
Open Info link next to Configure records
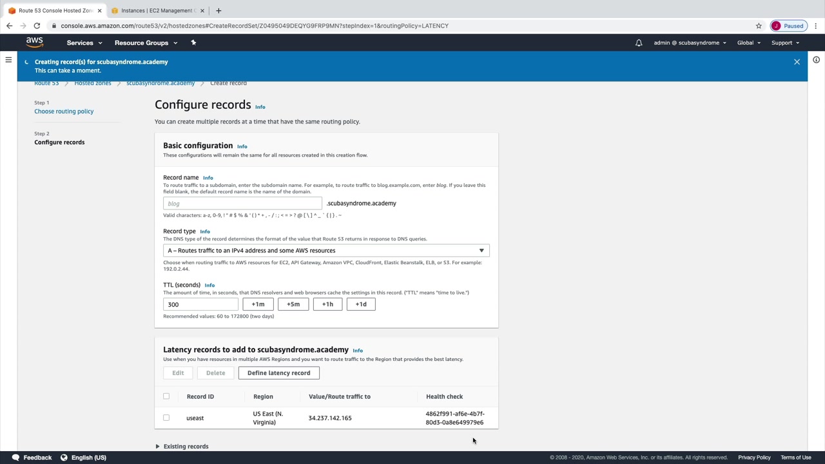[260, 107]
